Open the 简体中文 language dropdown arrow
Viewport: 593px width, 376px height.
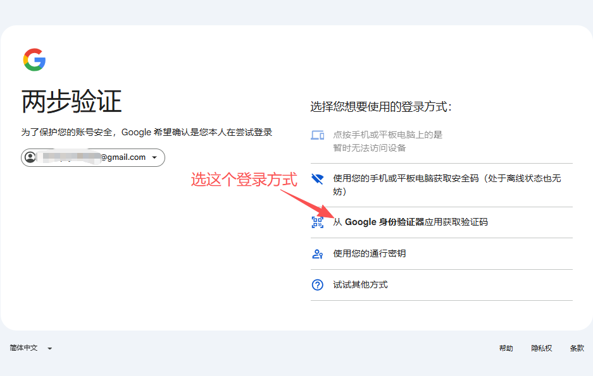(49, 348)
